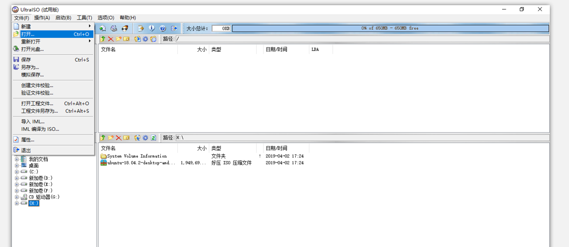Click add-to-image icon in local pane toolbar
The height and width of the screenshot is (247, 569).
pyautogui.click(x=137, y=138)
